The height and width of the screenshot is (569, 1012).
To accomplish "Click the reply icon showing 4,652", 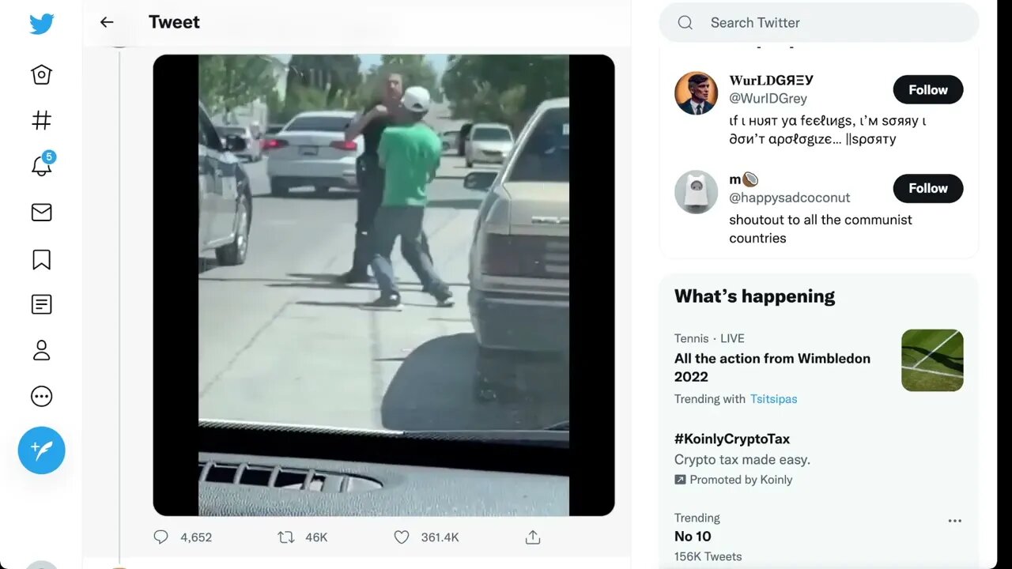I will pos(161,537).
